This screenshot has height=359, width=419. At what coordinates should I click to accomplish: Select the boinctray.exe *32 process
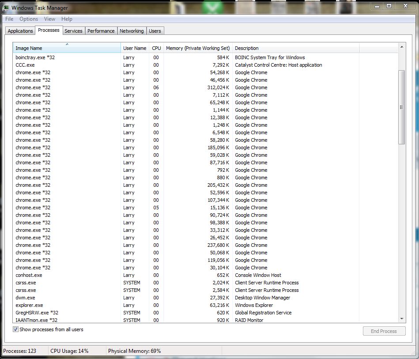[x=35, y=57]
